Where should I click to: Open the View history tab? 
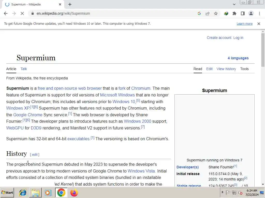point(226,69)
